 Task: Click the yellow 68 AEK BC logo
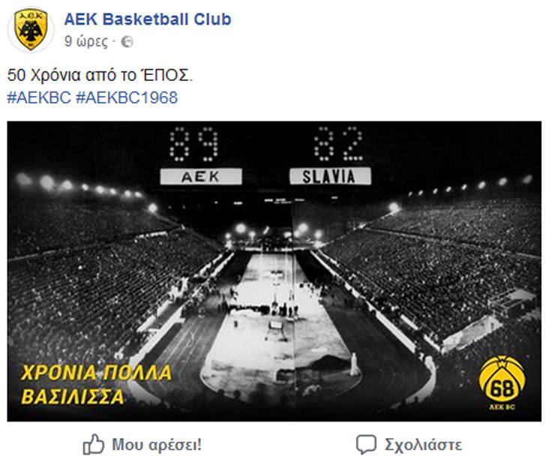(502, 383)
